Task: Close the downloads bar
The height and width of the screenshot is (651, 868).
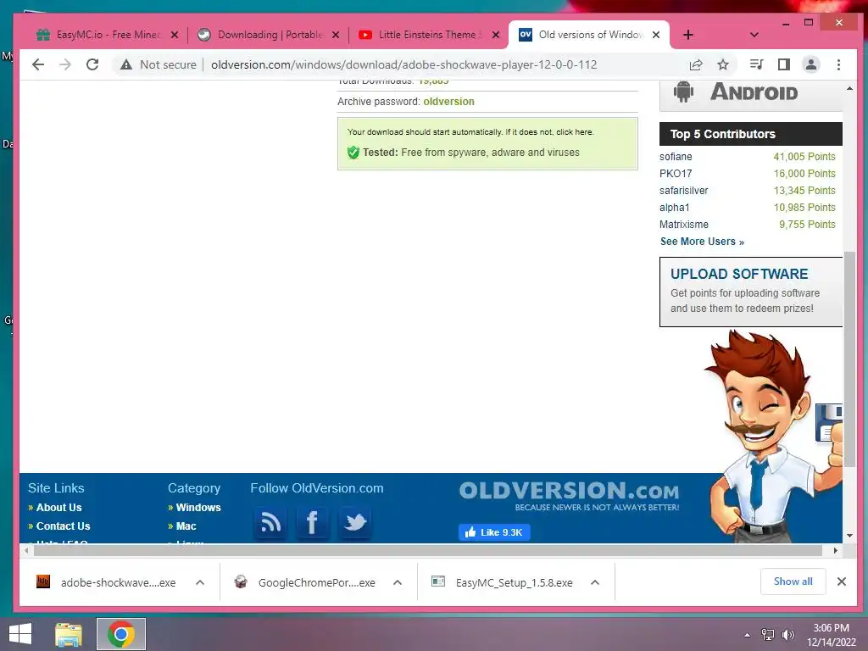Action: [x=842, y=581]
